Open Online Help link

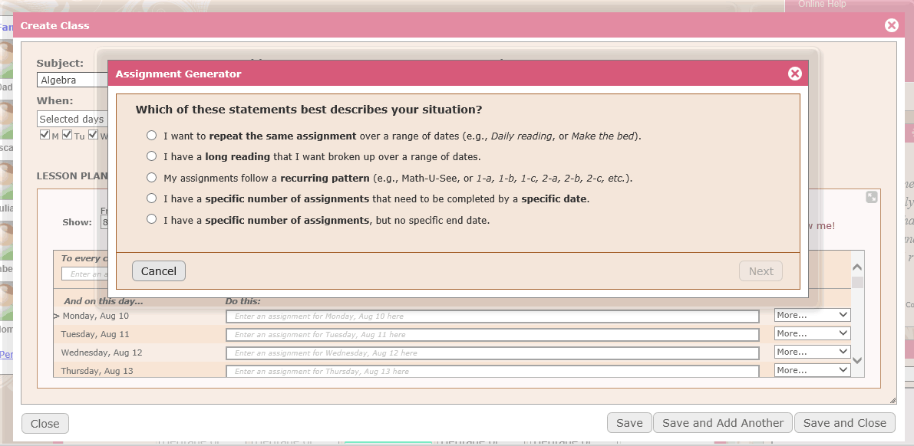[822, 4]
